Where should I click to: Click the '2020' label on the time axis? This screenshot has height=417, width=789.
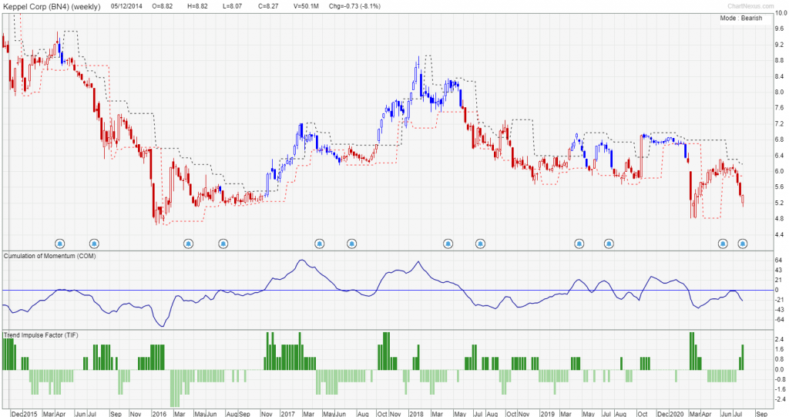pyautogui.click(x=676, y=414)
